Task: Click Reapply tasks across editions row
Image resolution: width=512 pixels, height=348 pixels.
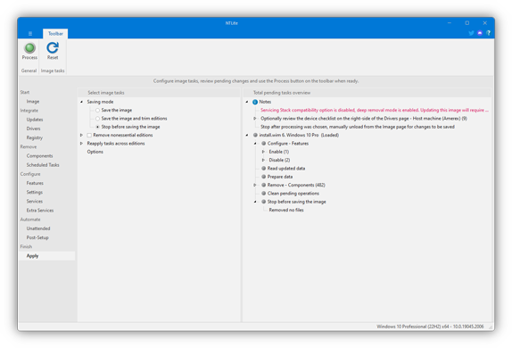Action: click(x=116, y=144)
